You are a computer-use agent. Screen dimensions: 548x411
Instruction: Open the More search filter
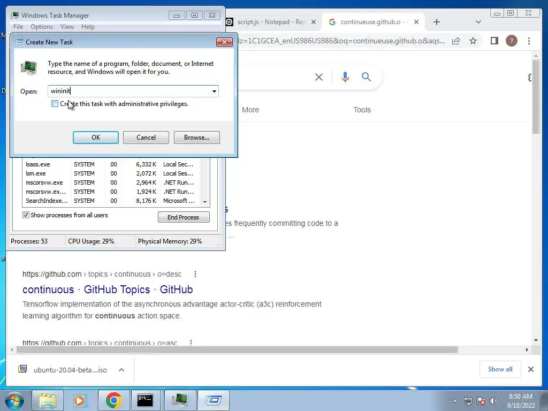click(250, 110)
